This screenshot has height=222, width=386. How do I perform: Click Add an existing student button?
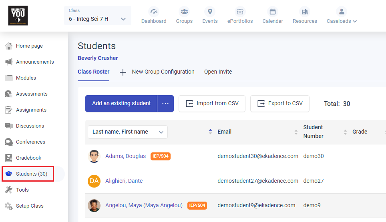click(121, 104)
